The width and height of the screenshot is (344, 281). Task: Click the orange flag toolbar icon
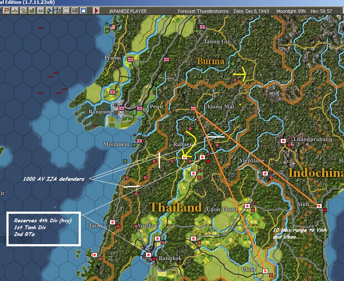pyautogui.click(x=6, y=11)
